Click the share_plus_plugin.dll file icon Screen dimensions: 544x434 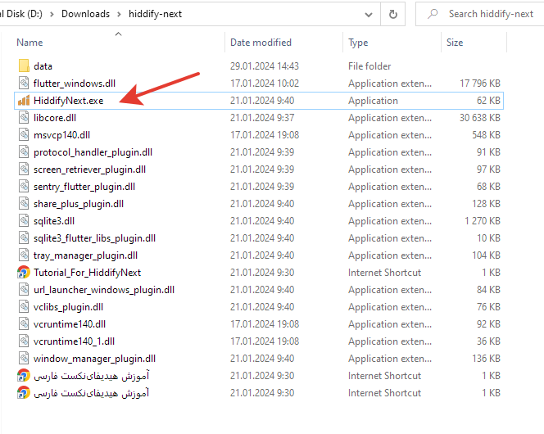tap(24, 204)
